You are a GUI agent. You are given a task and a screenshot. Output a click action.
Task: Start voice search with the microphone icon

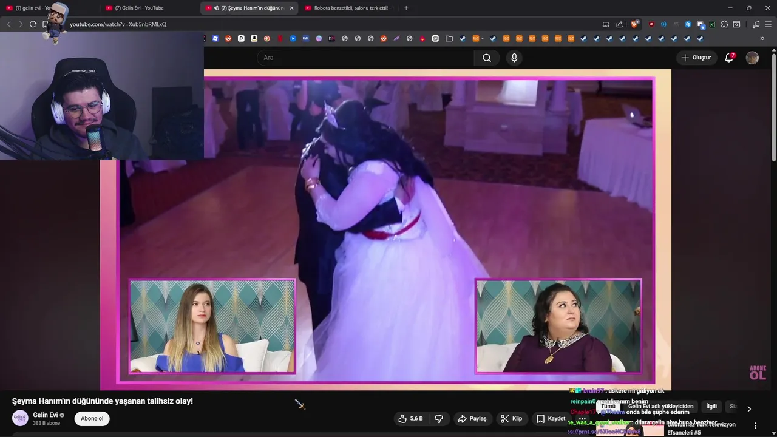(x=514, y=58)
